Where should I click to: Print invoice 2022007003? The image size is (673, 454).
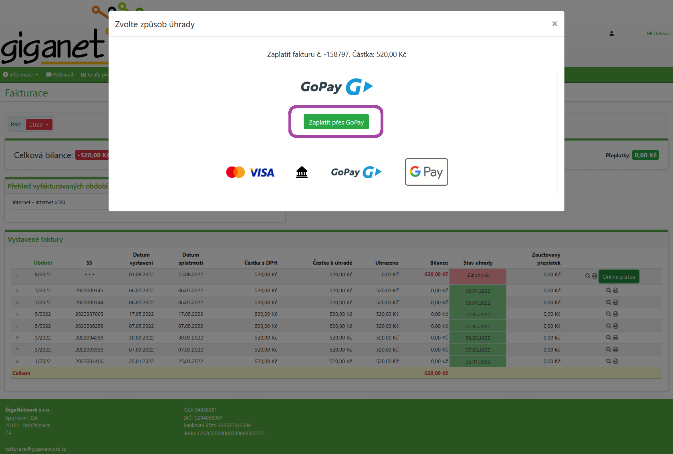(x=615, y=314)
